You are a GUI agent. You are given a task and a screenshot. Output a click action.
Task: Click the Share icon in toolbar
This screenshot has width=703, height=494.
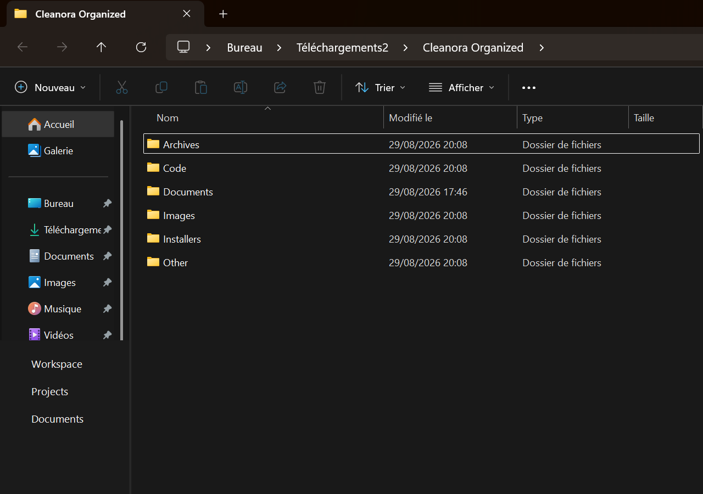pos(280,87)
